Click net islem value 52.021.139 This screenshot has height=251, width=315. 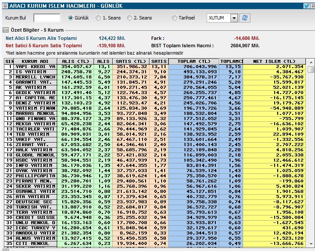(288, 88)
